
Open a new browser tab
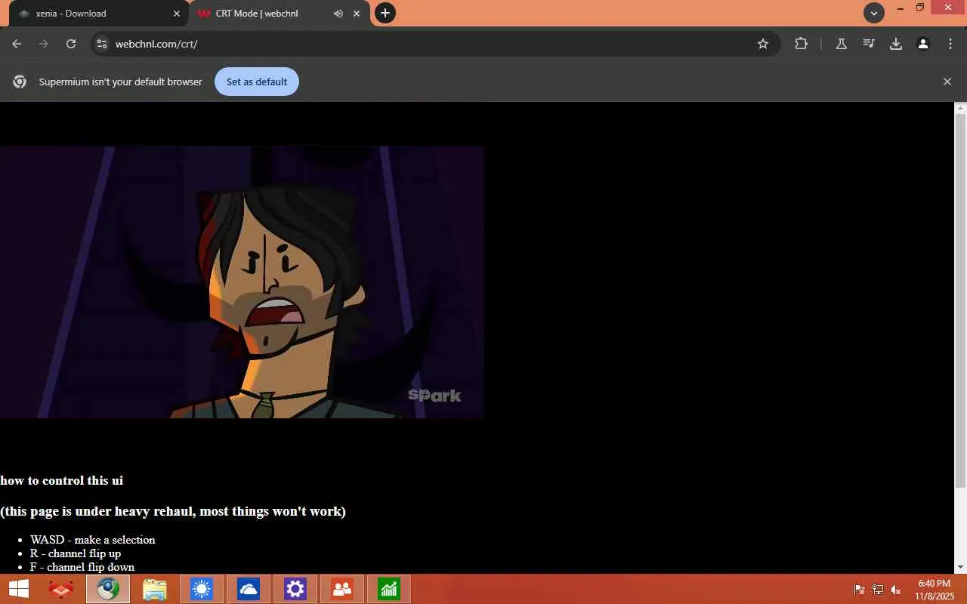coord(385,13)
